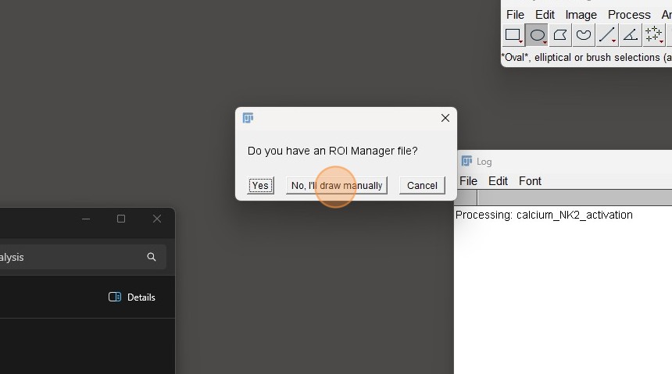672x374 pixels.
Task: Open the Log window File menu
Action: [x=468, y=181]
